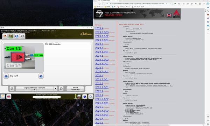210x126 pixels.
Task: Open the 2023.1 release notes link
Action: click(99, 56)
